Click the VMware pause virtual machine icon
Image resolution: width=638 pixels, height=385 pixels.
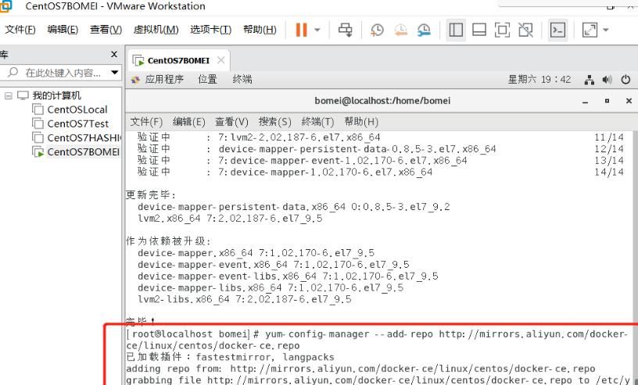coord(301,30)
